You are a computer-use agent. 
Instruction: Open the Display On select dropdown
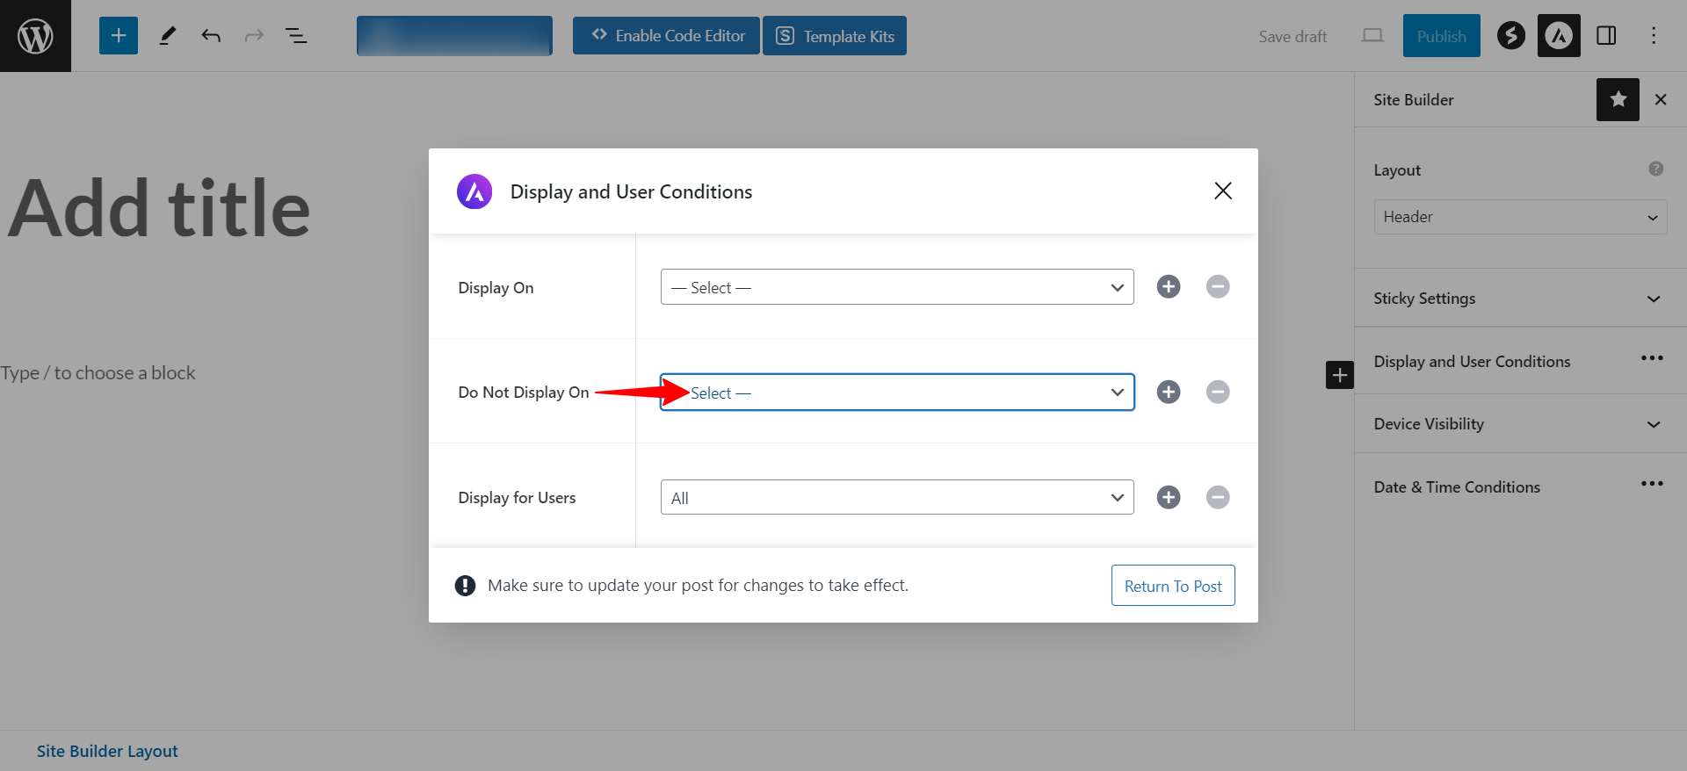pyautogui.click(x=896, y=287)
